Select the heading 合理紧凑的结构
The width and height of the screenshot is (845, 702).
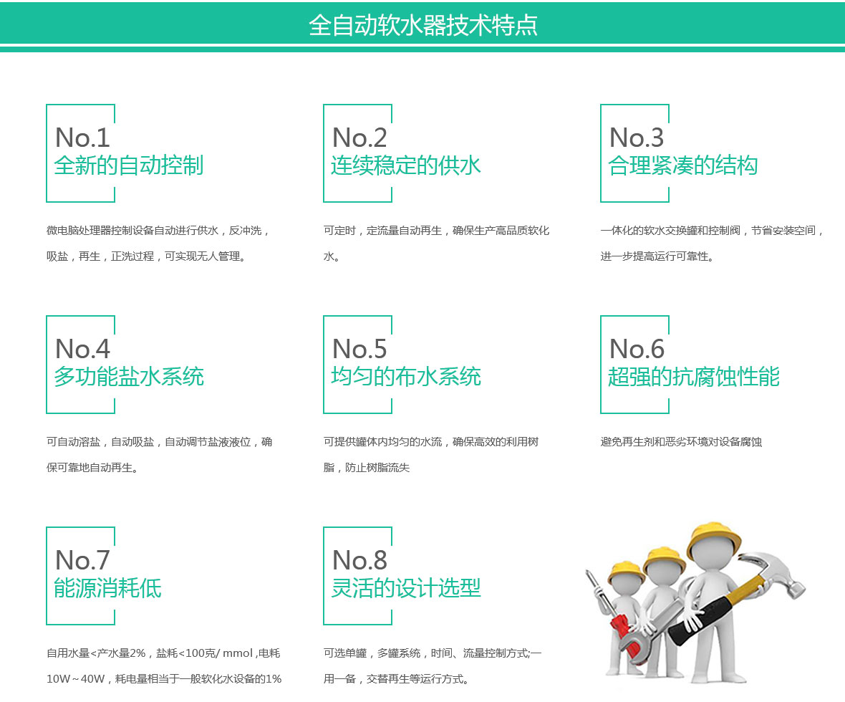tap(682, 165)
